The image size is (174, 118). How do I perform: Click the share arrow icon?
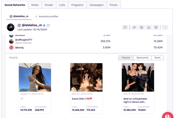click(134, 27)
